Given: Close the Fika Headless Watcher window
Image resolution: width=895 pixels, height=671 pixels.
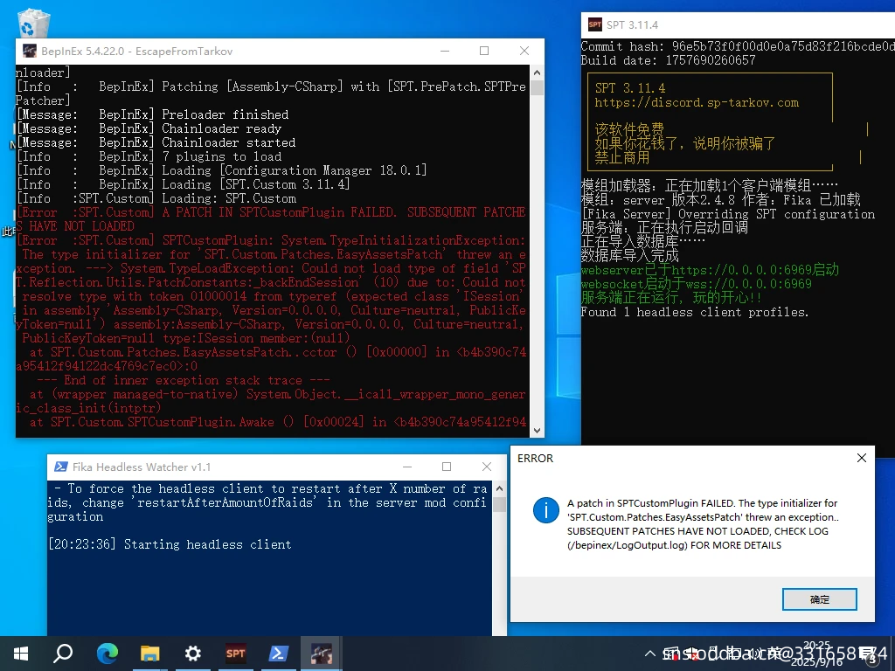Looking at the screenshot, I should pos(486,467).
